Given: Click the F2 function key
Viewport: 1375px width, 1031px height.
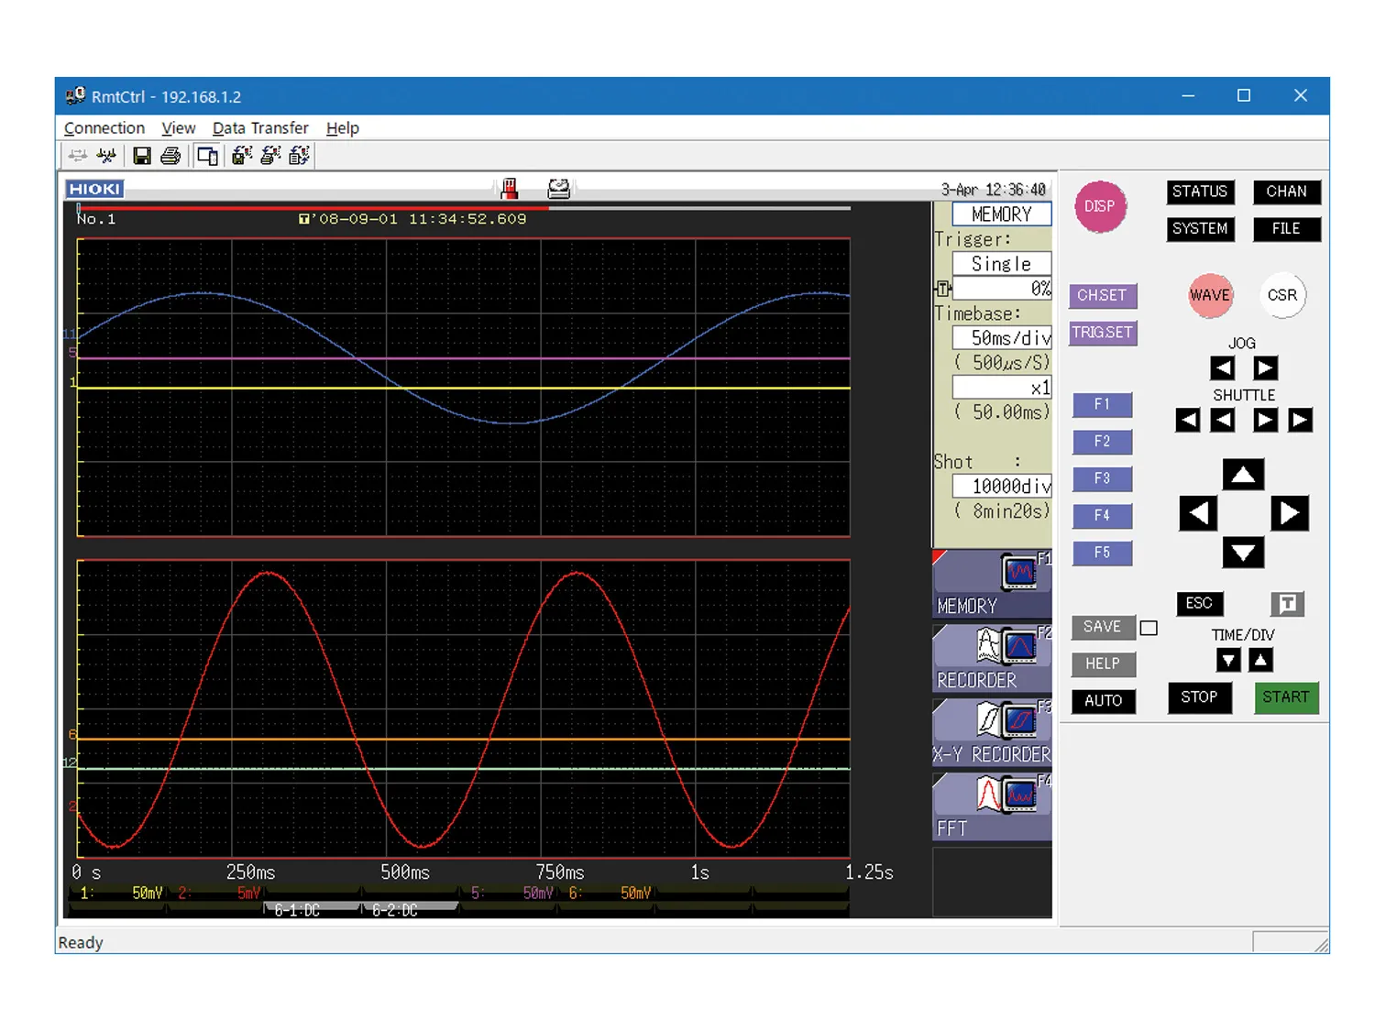Looking at the screenshot, I should pos(1102,442).
